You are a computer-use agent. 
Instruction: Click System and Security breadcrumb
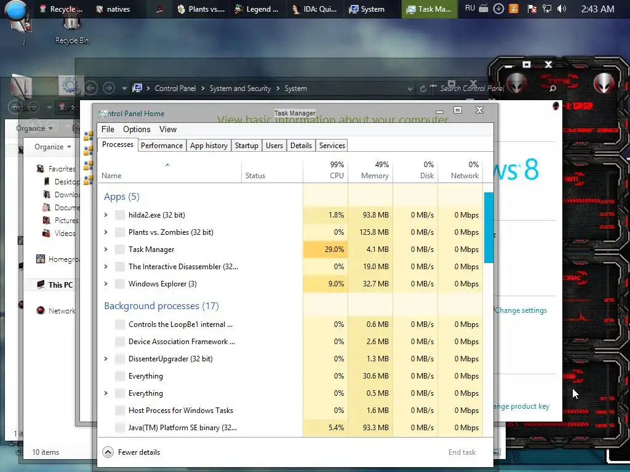(241, 88)
